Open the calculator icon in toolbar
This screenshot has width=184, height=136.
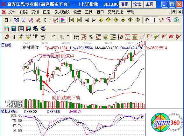pyautogui.click(x=14, y=29)
